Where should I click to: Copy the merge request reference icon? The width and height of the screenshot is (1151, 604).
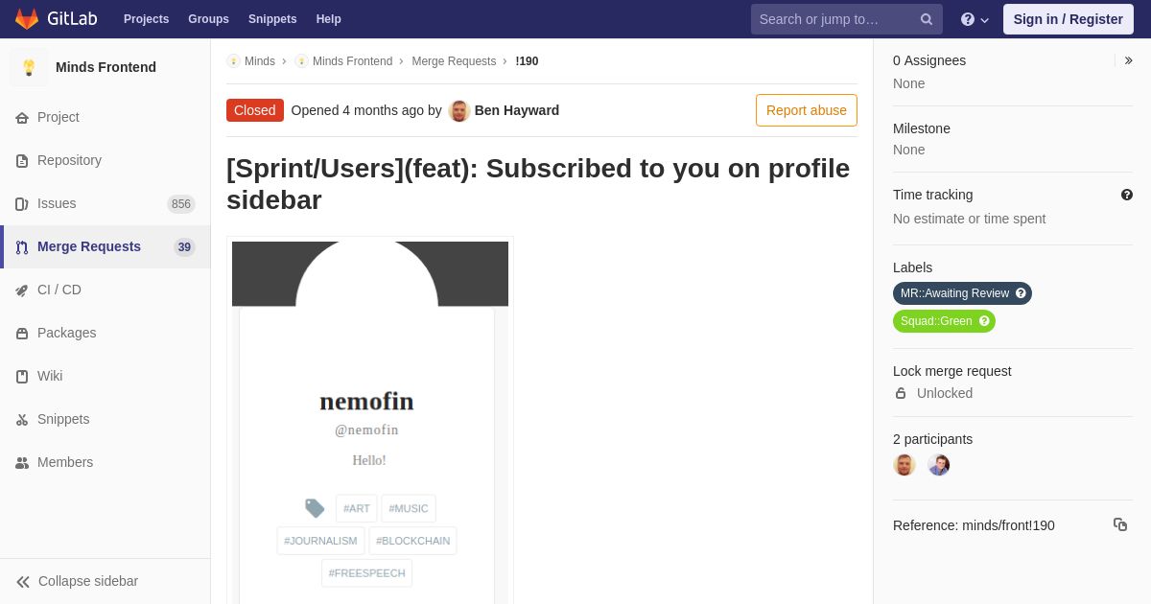coord(1120,524)
